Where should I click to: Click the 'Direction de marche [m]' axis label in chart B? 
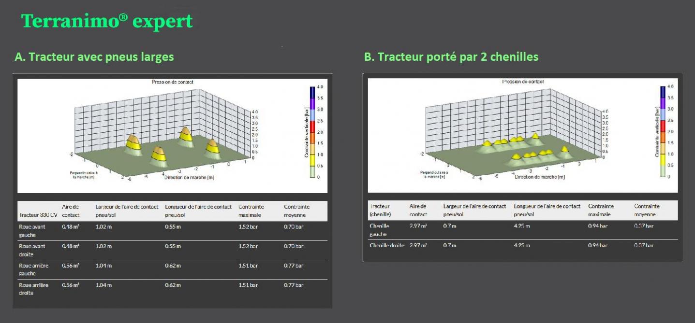tap(540, 177)
